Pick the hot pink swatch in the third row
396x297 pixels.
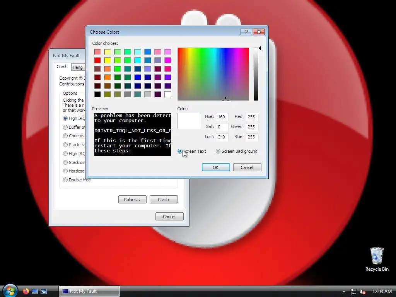tap(168, 69)
